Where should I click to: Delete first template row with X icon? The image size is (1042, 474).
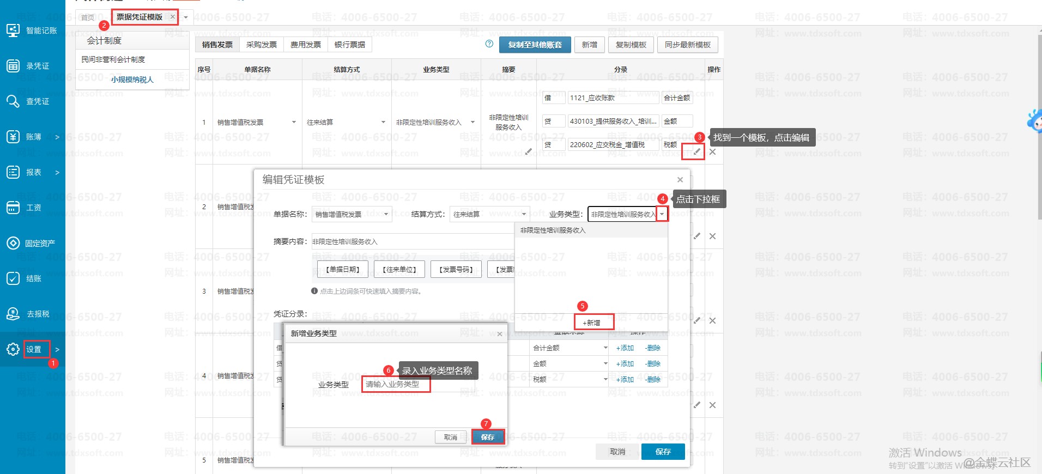coord(712,152)
